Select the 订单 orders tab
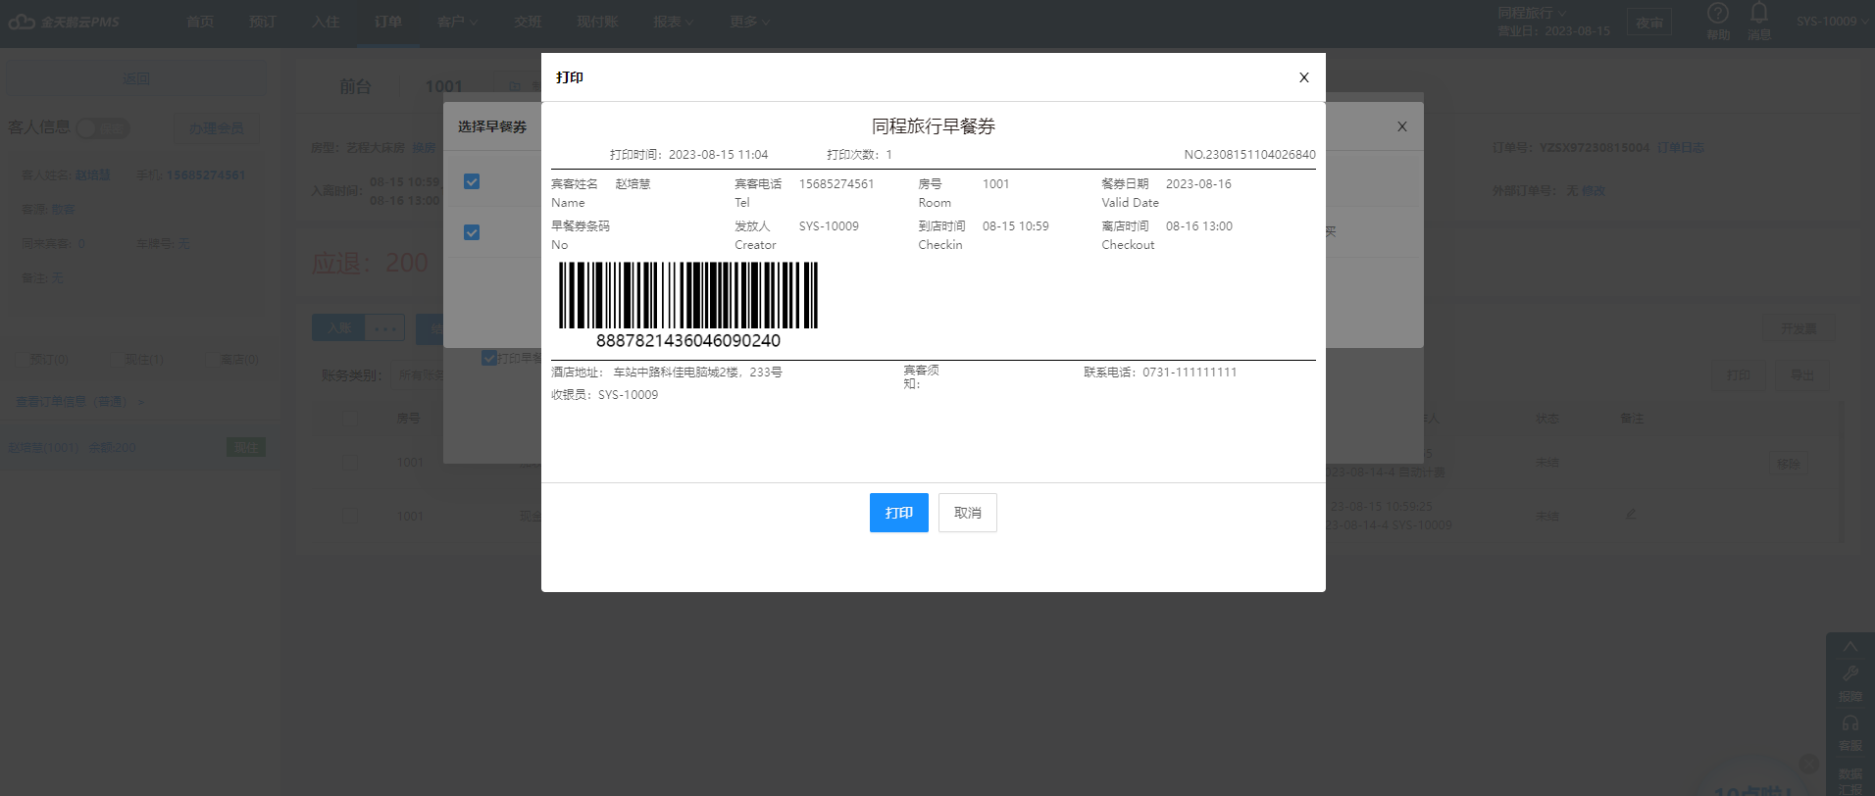Screen dimensions: 1875x796 click(x=388, y=22)
